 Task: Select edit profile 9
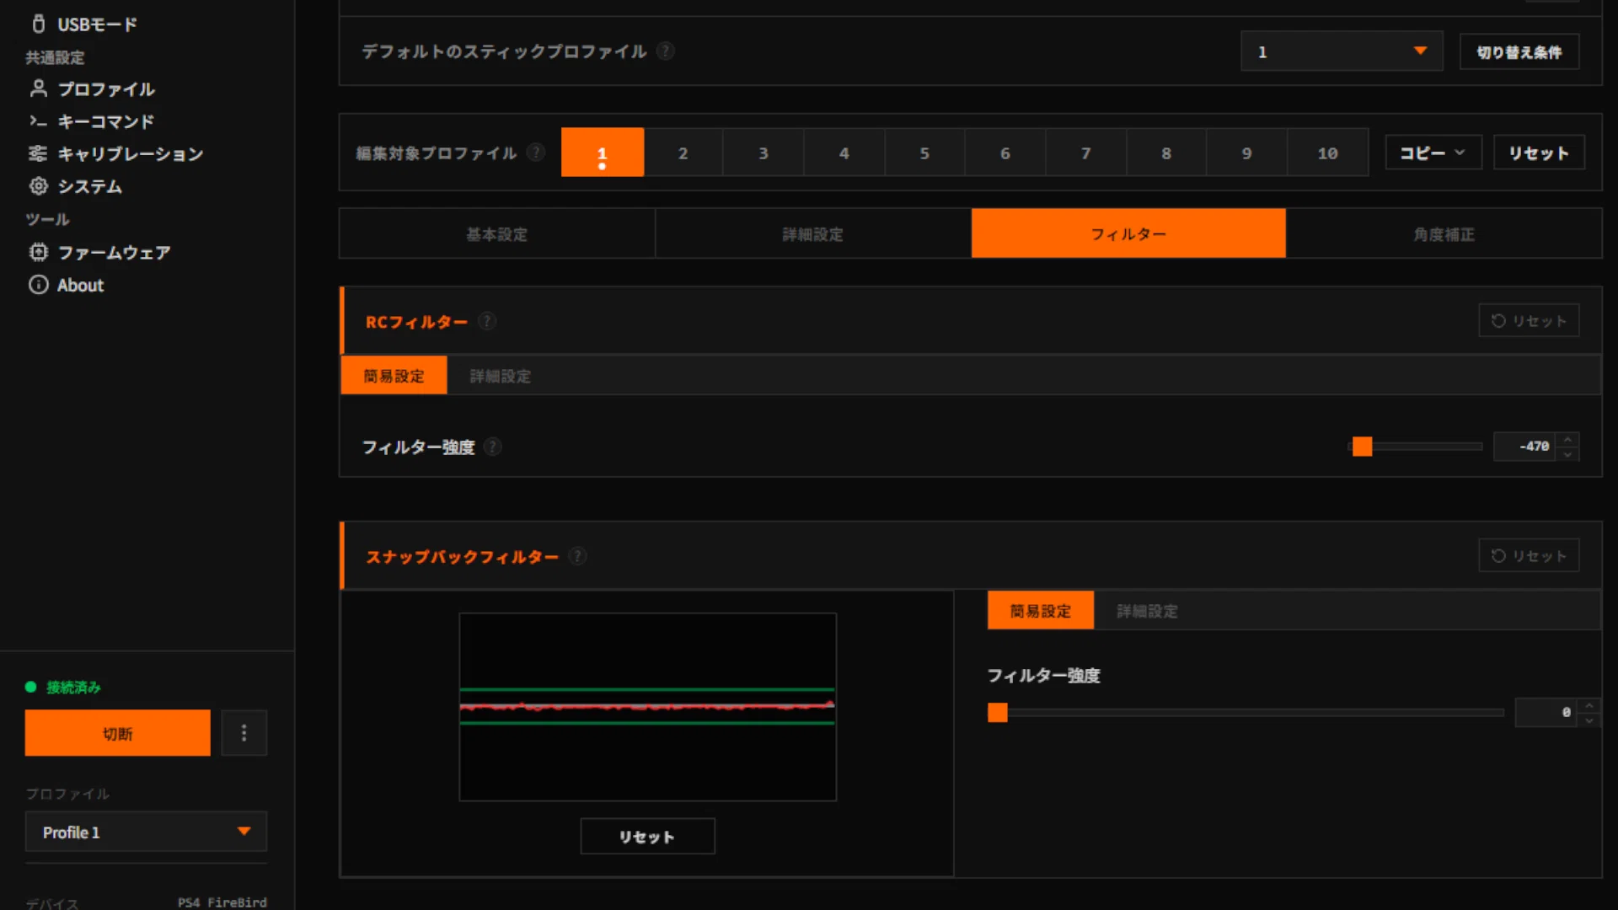(1246, 153)
